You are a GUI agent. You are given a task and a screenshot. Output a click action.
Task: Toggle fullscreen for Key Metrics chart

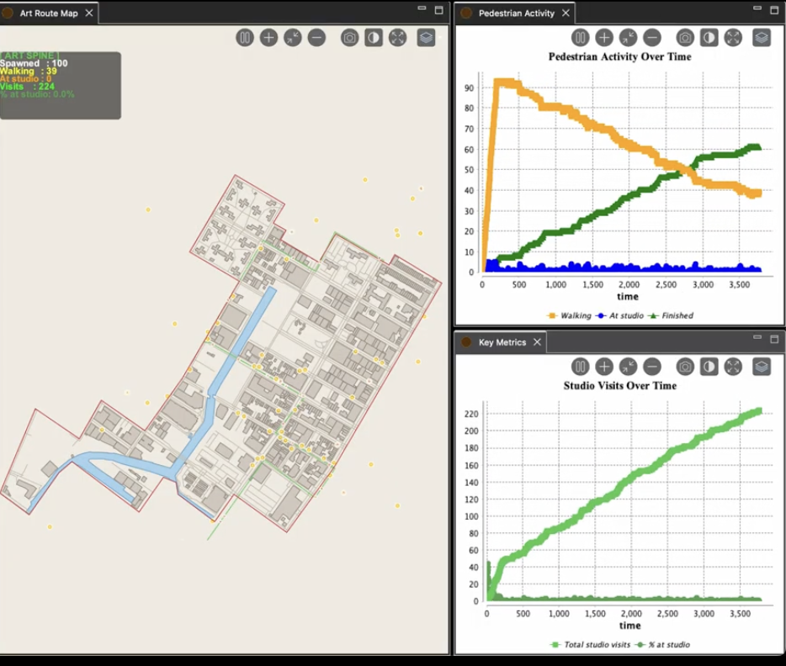(x=733, y=367)
